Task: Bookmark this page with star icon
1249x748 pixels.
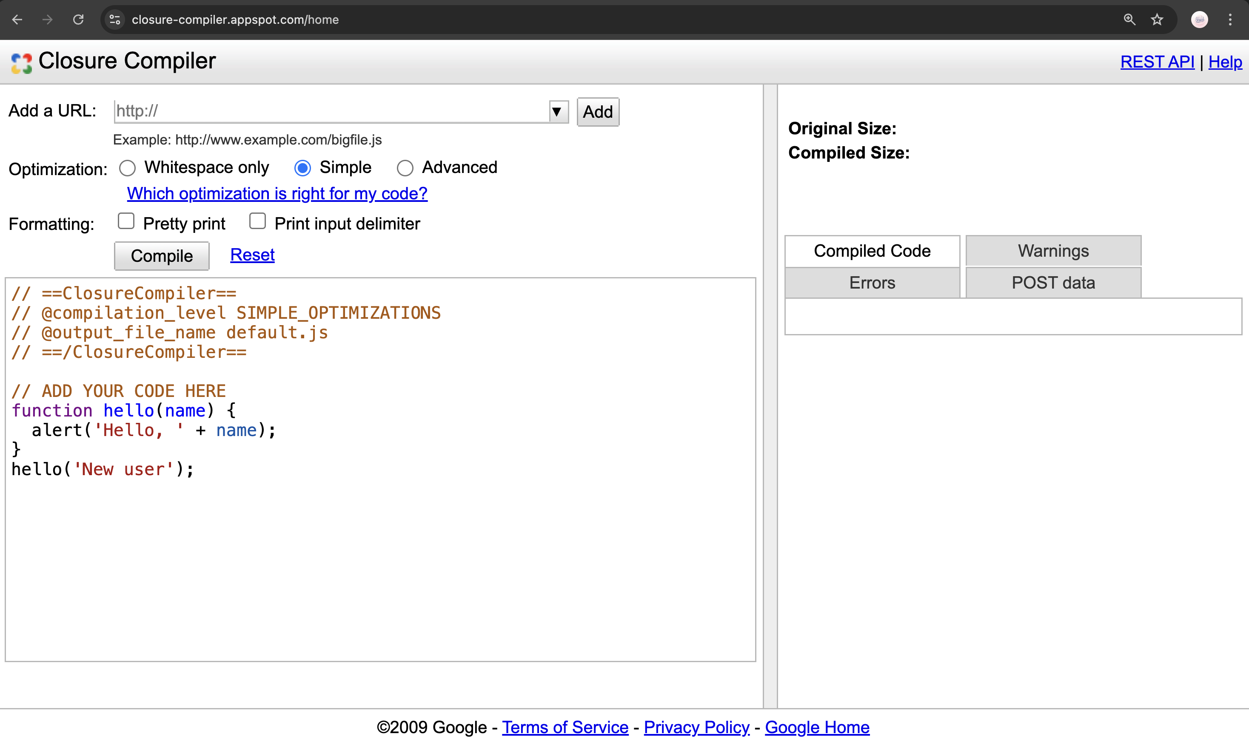Action: point(1157,20)
